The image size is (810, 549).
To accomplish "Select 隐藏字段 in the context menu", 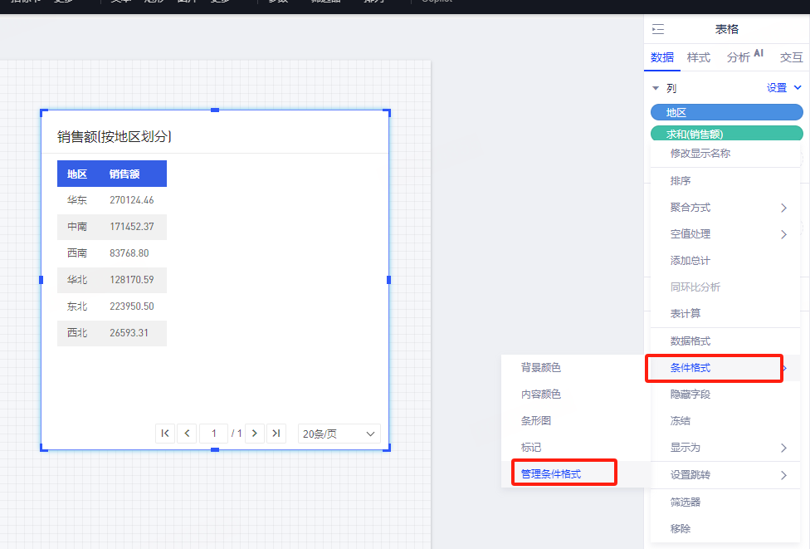I will click(x=690, y=394).
